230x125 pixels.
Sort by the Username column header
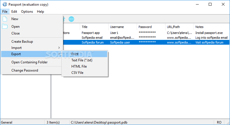click(x=123, y=27)
